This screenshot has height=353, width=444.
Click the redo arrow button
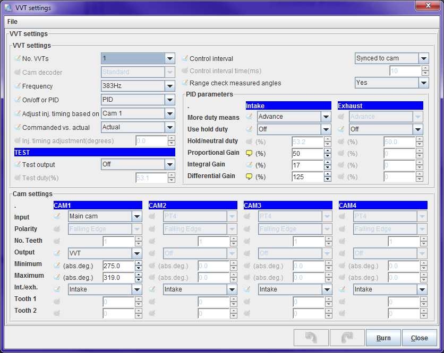pyautogui.click(x=347, y=338)
